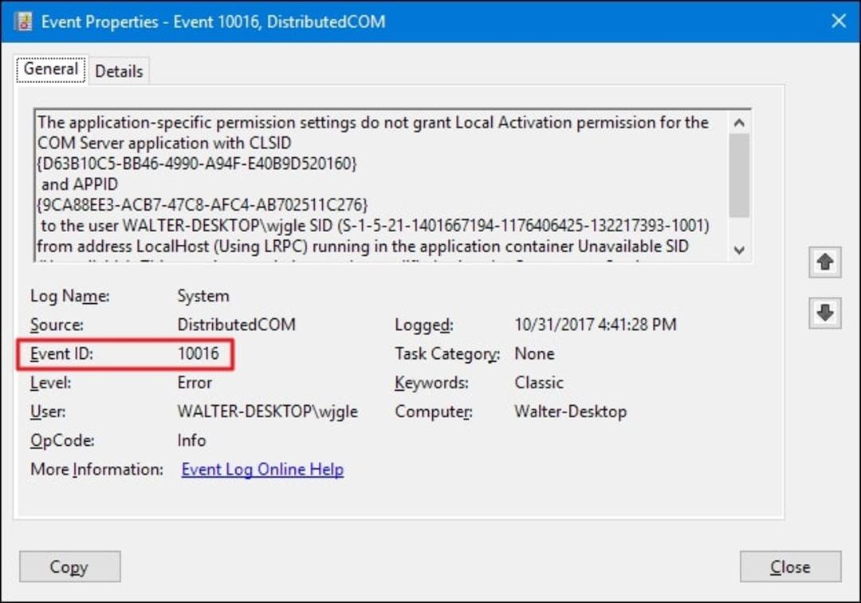861x603 pixels.
Task: Click the User value WALTER-DESKTOP\wjgle
Action: click(267, 412)
